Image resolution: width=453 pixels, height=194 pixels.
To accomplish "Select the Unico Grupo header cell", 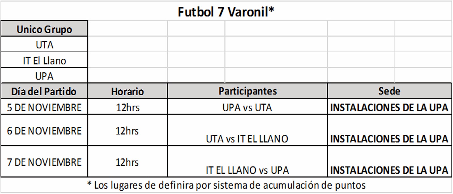I will point(44,29).
